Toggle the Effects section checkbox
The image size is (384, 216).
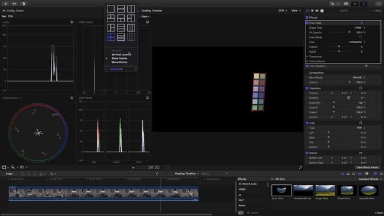(307, 17)
